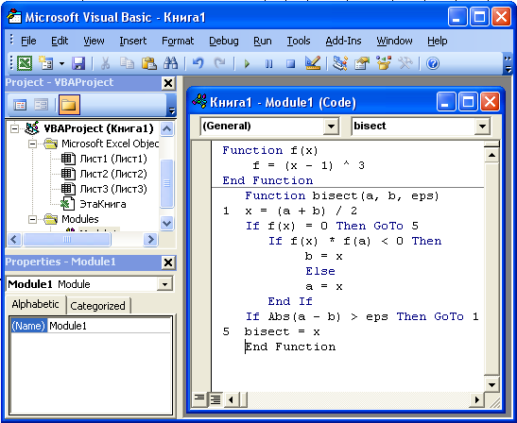Open the Format menu

[178, 41]
